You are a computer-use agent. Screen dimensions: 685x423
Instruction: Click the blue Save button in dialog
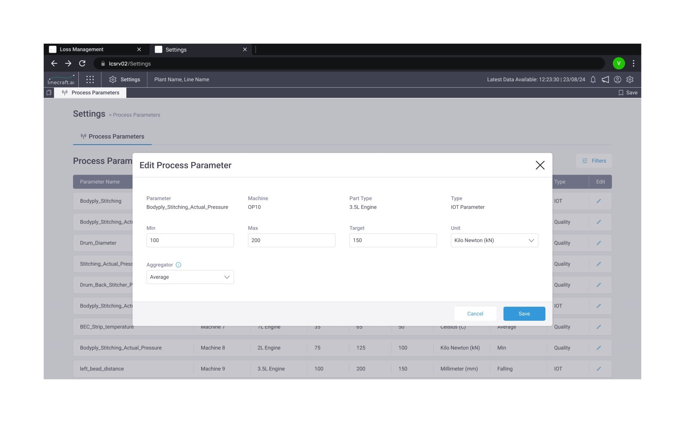coord(524,314)
